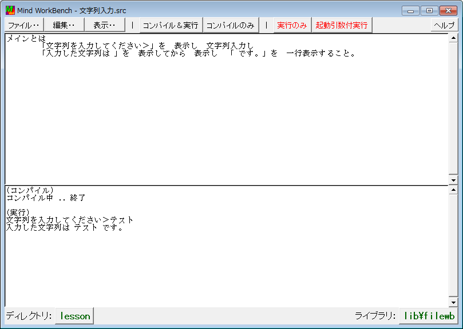The image size is (463, 329).
Task: Click コンパイルのみ button
Action: click(x=231, y=25)
